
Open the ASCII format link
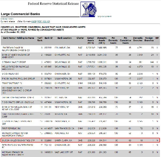(34, 21)
